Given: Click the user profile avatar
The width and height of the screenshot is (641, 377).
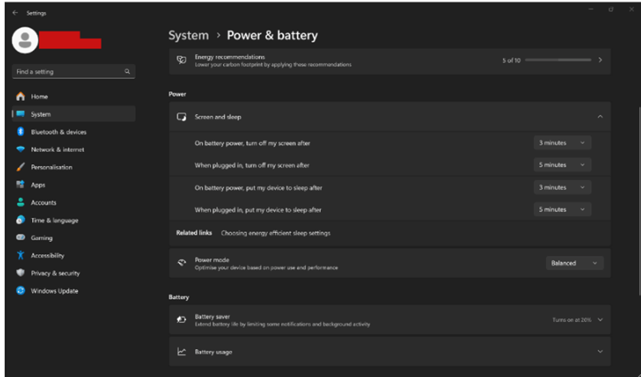Looking at the screenshot, I should click(x=25, y=40).
